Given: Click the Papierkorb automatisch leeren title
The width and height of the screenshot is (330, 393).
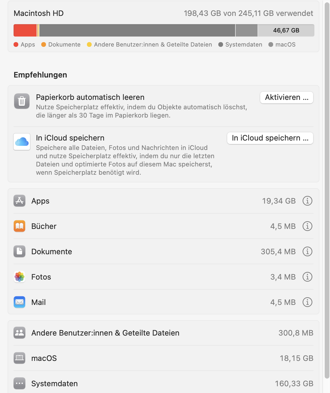Looking at the screenshot, I should 90,97.
